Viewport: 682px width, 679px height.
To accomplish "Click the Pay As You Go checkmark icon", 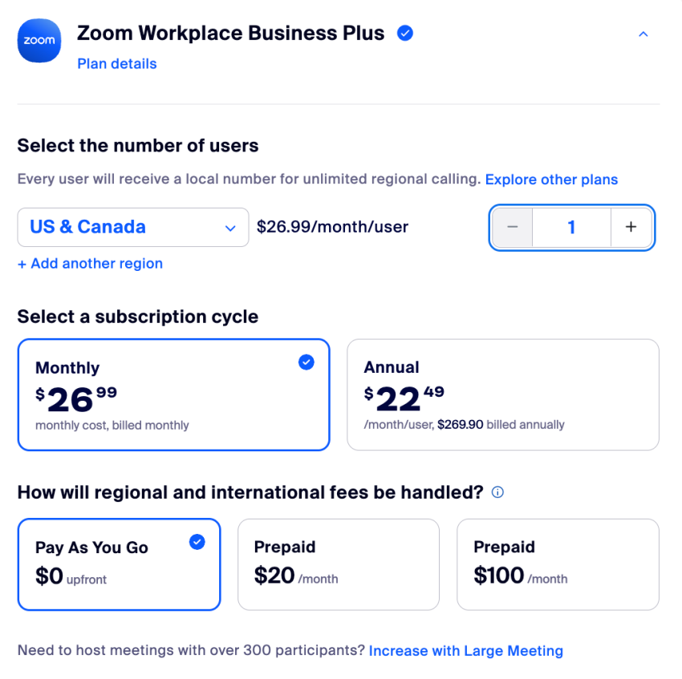I will tap(197, 542).
